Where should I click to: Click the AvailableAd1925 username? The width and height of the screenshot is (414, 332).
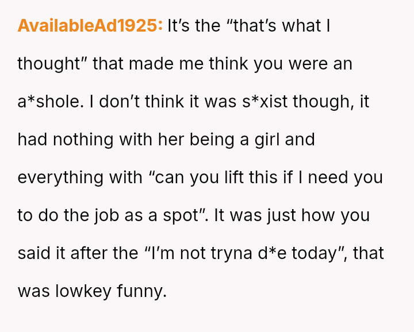[90, 26]
